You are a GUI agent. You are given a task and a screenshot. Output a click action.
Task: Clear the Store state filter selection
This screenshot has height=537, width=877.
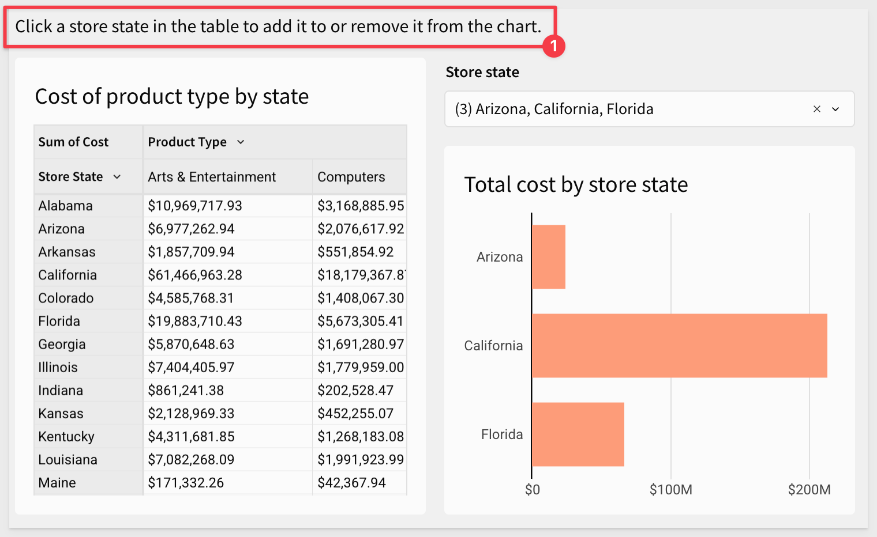[816, 109]
